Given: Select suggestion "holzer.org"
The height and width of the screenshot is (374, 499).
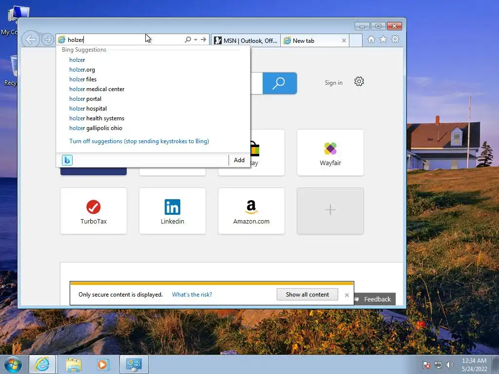Looking at the screenshot, I should coord(153,70).
